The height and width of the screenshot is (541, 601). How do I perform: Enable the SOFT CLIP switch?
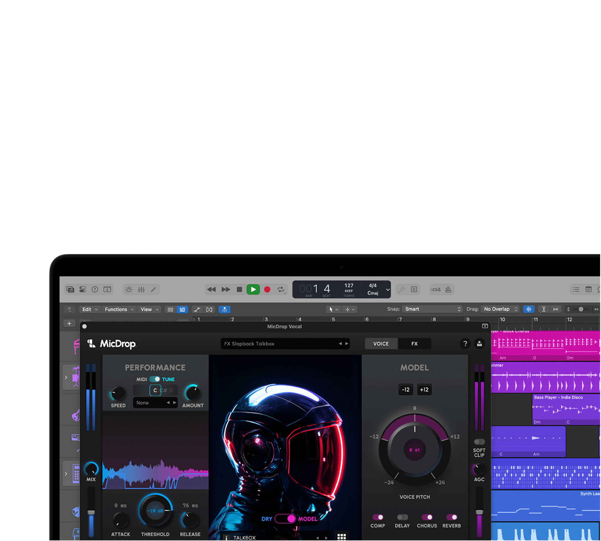click(x=479, y=442)
